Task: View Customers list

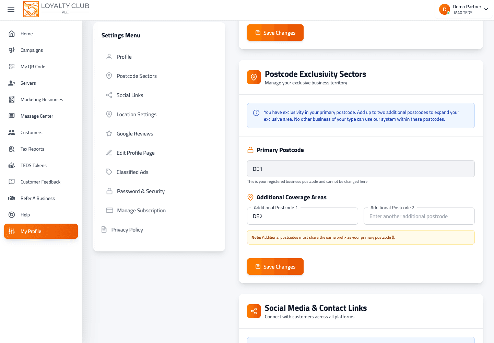Action: click(x=41, y=132)
